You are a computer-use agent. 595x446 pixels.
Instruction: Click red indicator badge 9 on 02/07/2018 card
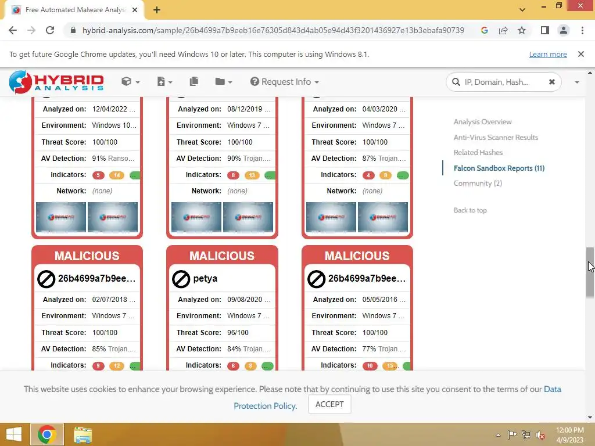click(x=98, y=366)
